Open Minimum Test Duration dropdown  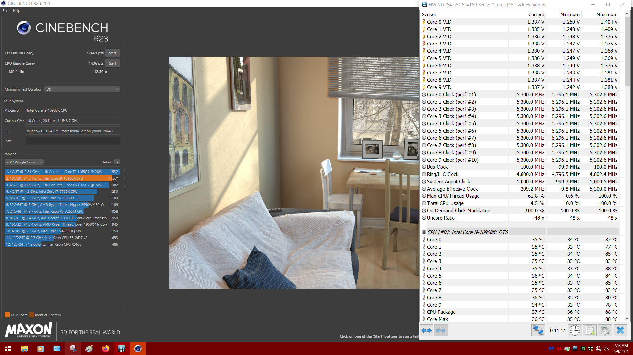pos(82,89)
